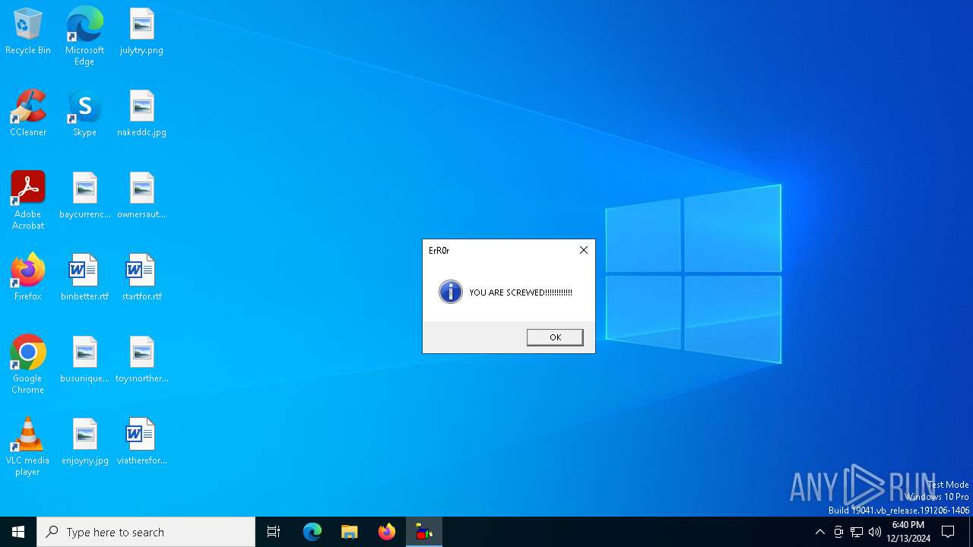Select the Firefox desktop shortcut
The image size is (973, 547).
click(x=28, y=278)
